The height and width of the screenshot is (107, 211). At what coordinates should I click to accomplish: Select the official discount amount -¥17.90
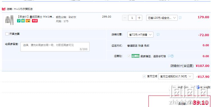(x=203, y=77)
